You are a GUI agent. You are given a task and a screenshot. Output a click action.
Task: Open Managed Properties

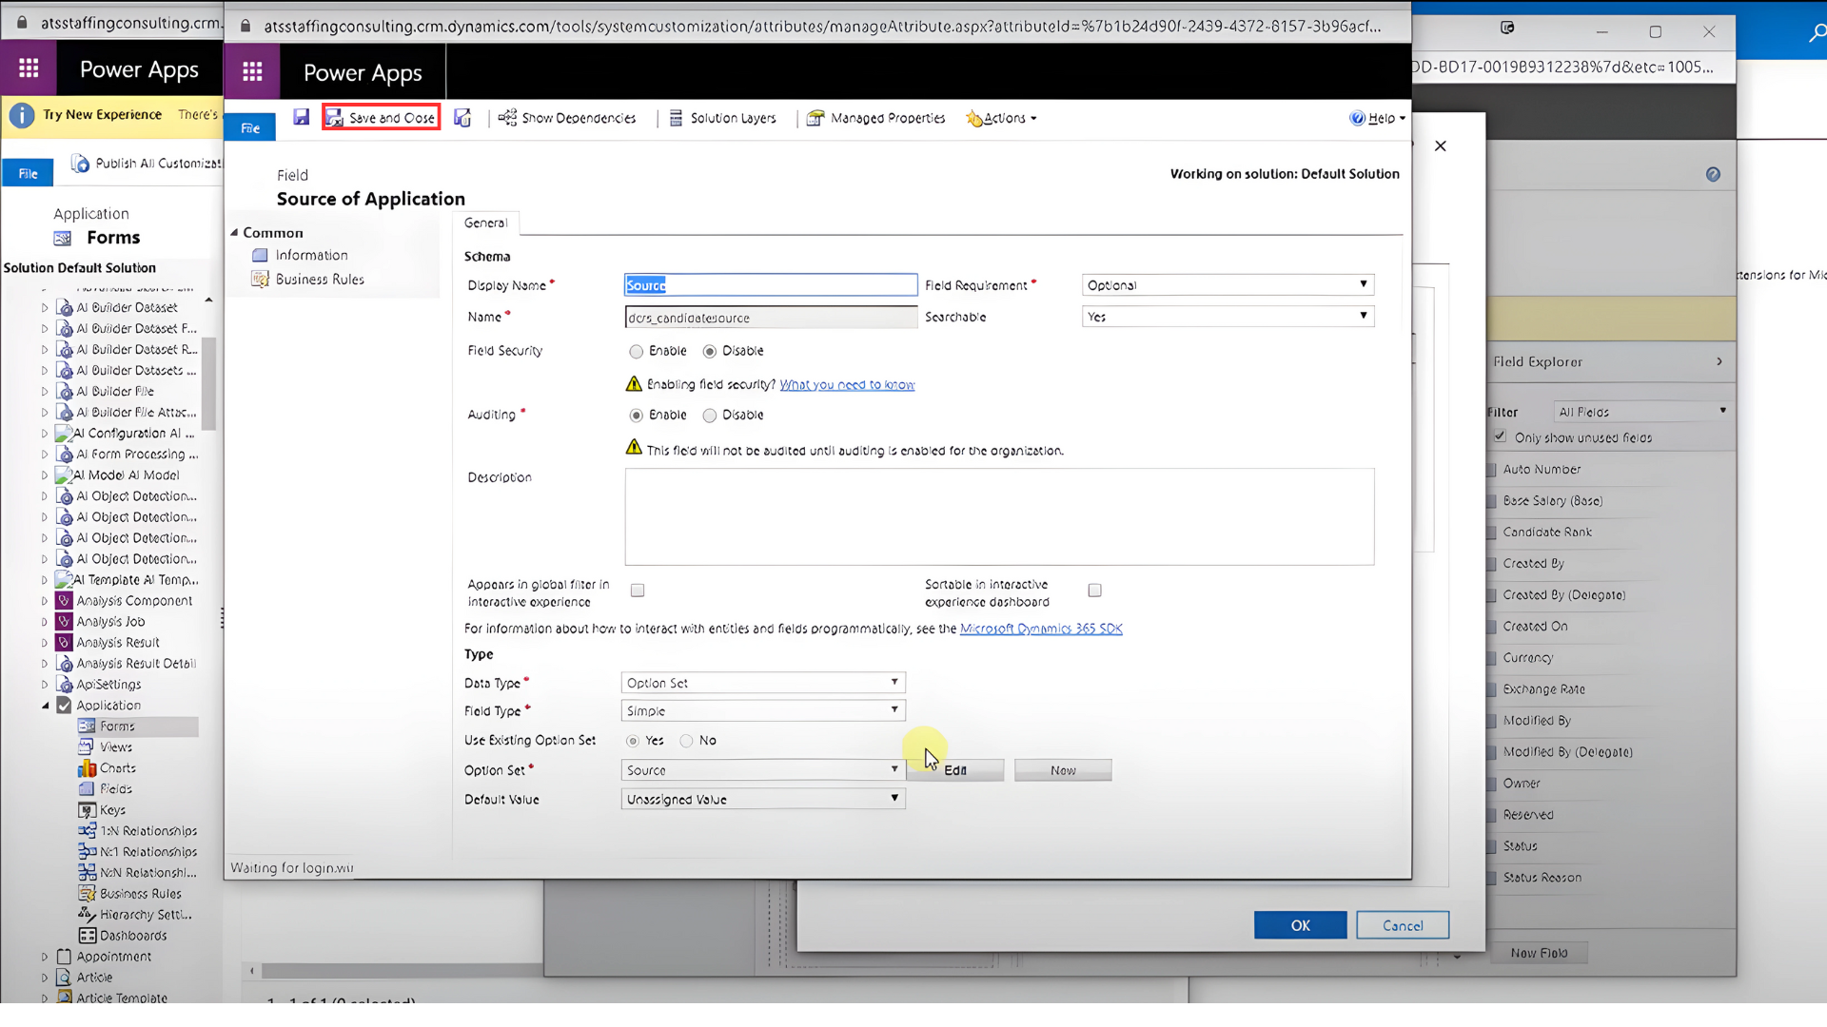[876, 118]
